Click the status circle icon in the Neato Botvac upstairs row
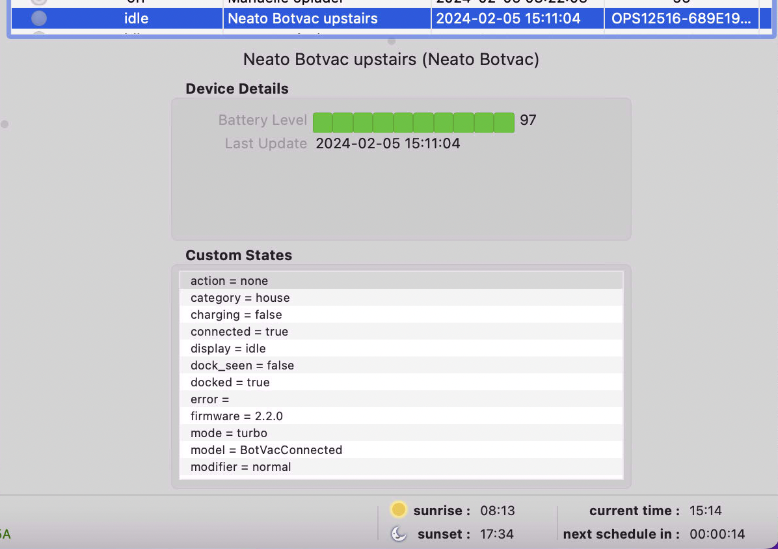778x549 pixels. pos(38,18)
